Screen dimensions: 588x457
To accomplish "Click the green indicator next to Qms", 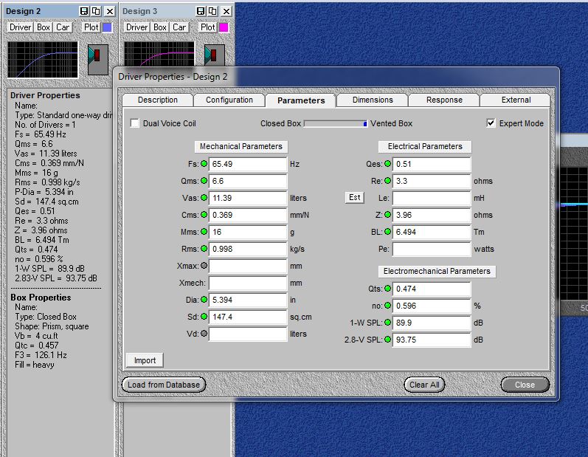I will (204, 180).
